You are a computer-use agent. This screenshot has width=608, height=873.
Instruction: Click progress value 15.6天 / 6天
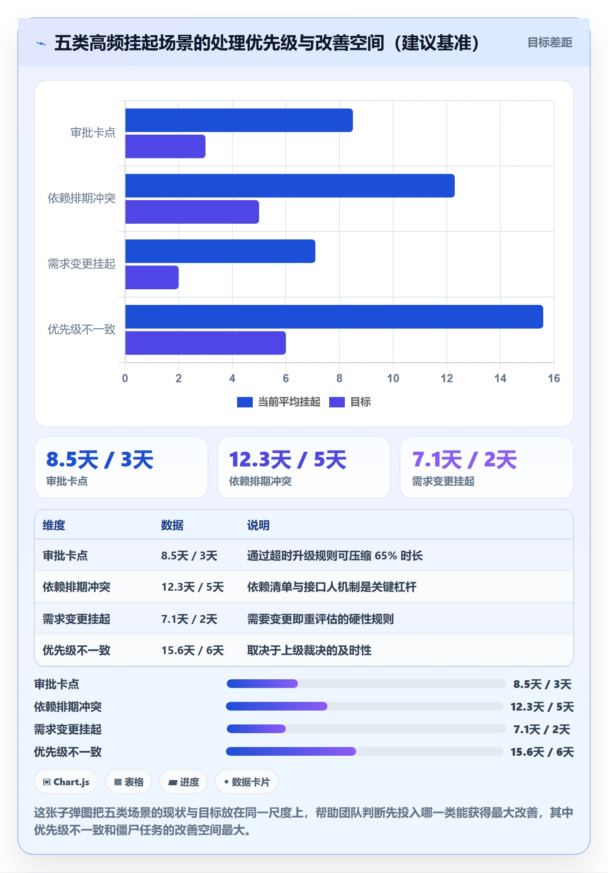click(542, 752)
